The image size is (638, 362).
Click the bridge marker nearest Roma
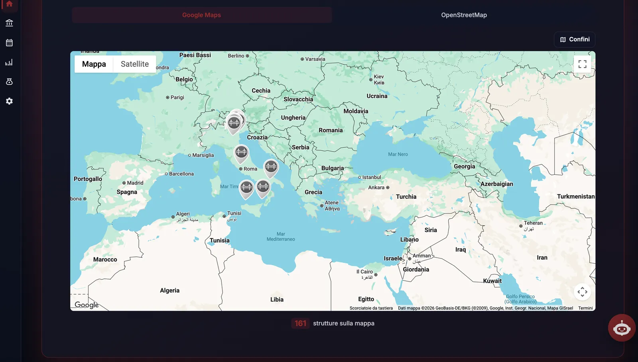pyautogui.click(x=241, y=153)
